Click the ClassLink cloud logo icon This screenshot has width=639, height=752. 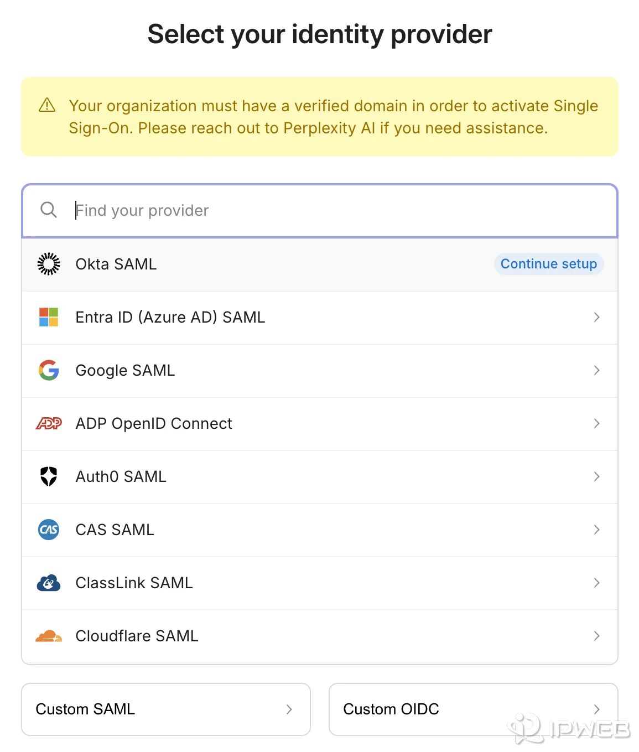pos(49,583)
